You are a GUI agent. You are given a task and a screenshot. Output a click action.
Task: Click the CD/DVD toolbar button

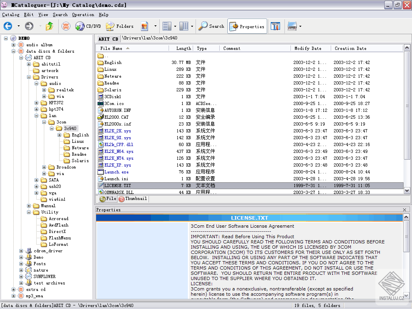pos(88,27)
